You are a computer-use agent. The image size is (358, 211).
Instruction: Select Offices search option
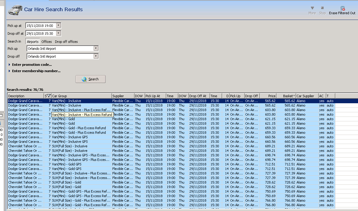pos(46,42)
